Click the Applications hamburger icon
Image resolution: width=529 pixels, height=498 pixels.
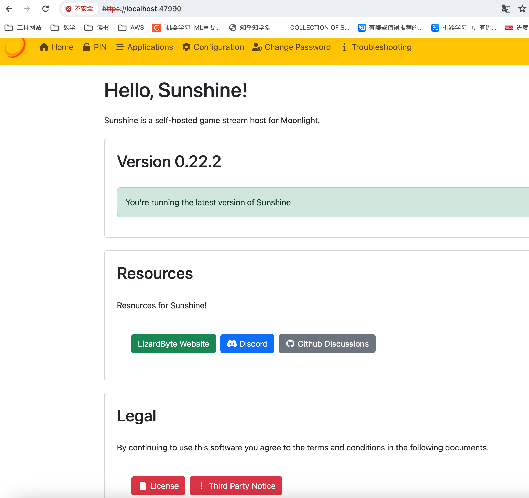click(x=120, y=47)
